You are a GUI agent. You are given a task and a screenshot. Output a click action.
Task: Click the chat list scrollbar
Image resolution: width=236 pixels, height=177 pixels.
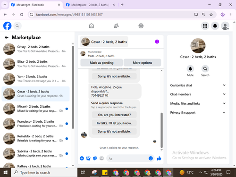coord(73,87)
